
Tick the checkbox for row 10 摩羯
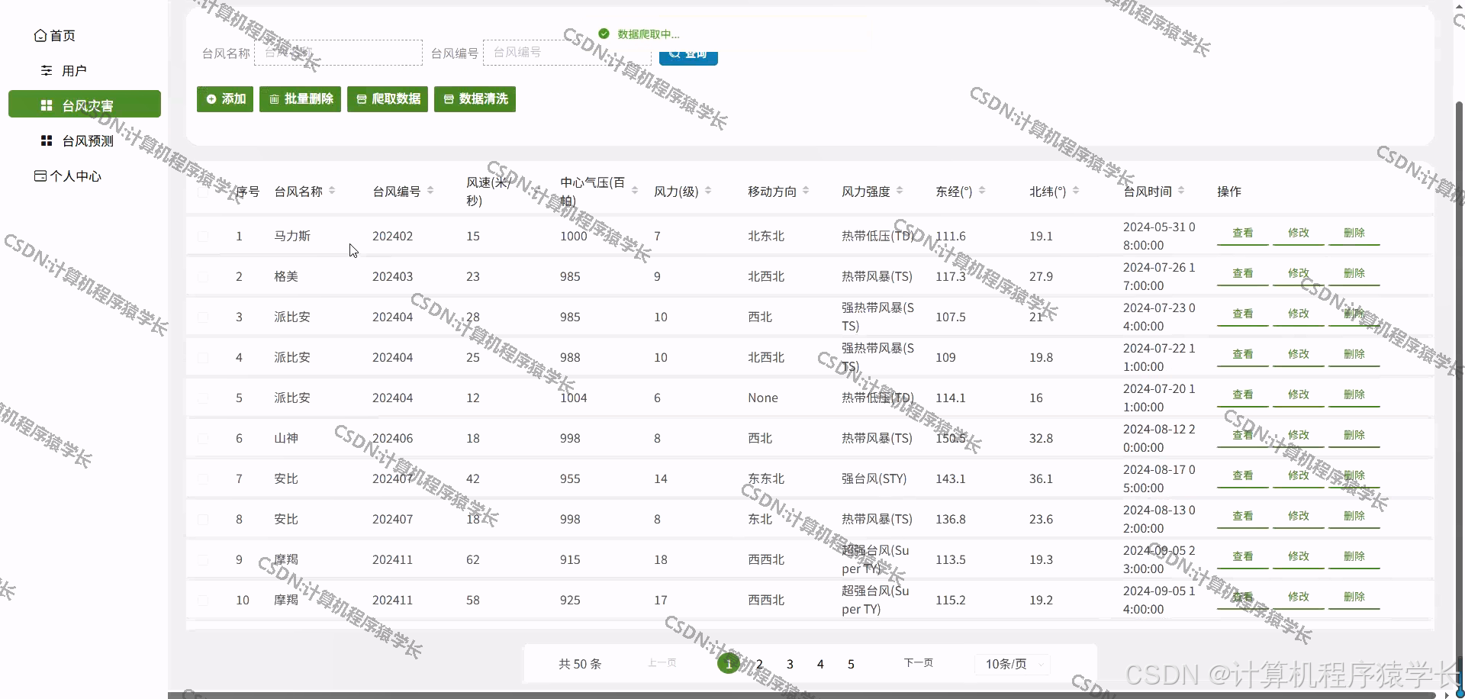pyautogui.click(x=203, y=601)
